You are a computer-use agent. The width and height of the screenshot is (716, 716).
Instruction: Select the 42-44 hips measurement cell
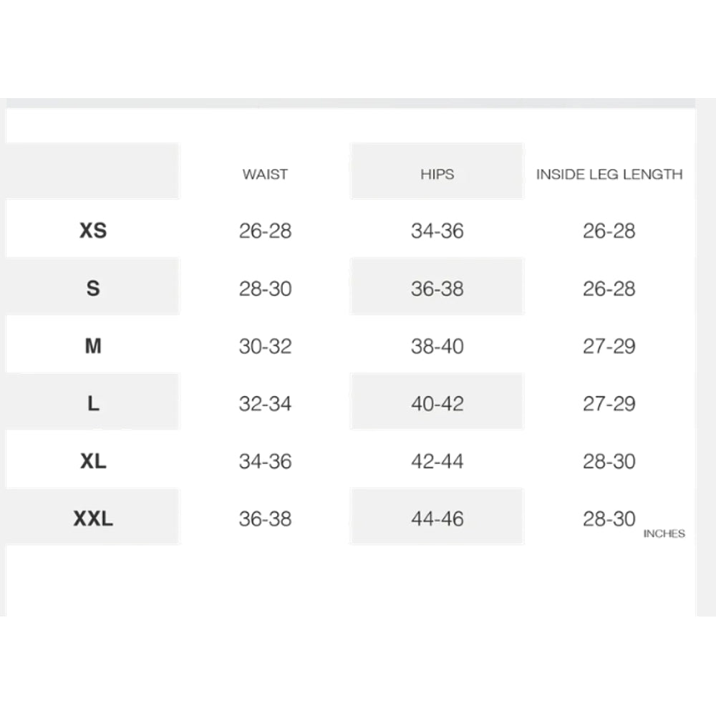pyautogui.click(x=437, y=461)
